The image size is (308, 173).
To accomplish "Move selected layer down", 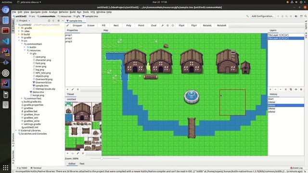I will (281, 89).
